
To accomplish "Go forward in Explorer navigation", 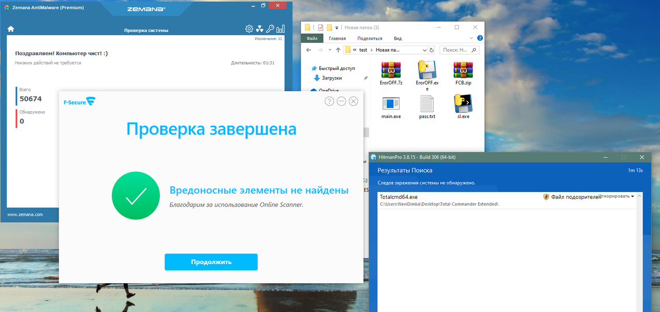I will (x=320, y=50).
